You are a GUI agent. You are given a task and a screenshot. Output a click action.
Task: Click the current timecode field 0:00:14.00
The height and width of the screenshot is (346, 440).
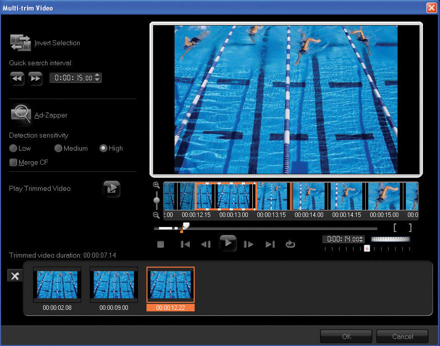click(x=343, y=239)
